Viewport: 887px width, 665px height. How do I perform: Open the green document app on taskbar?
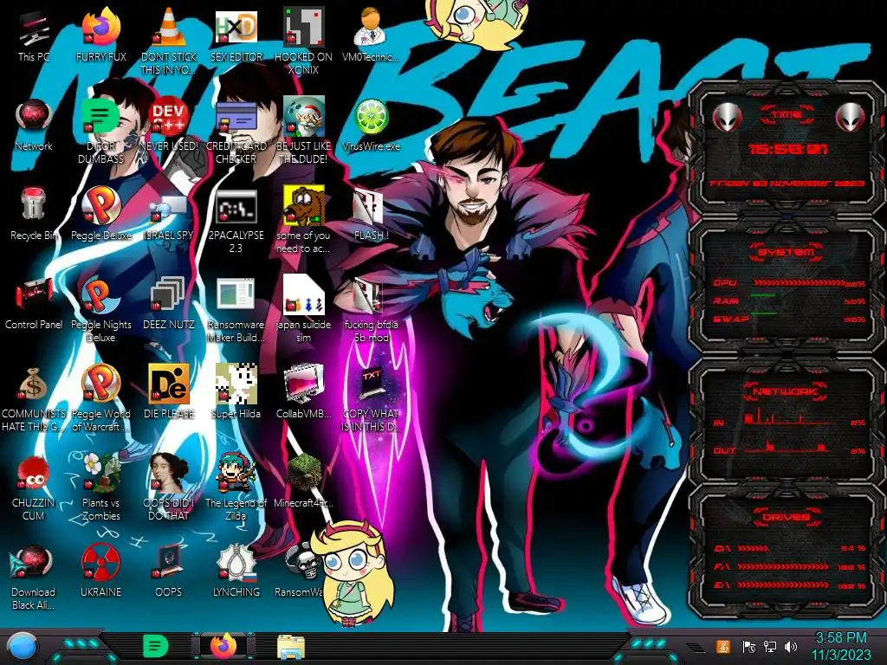coord(156,646)
